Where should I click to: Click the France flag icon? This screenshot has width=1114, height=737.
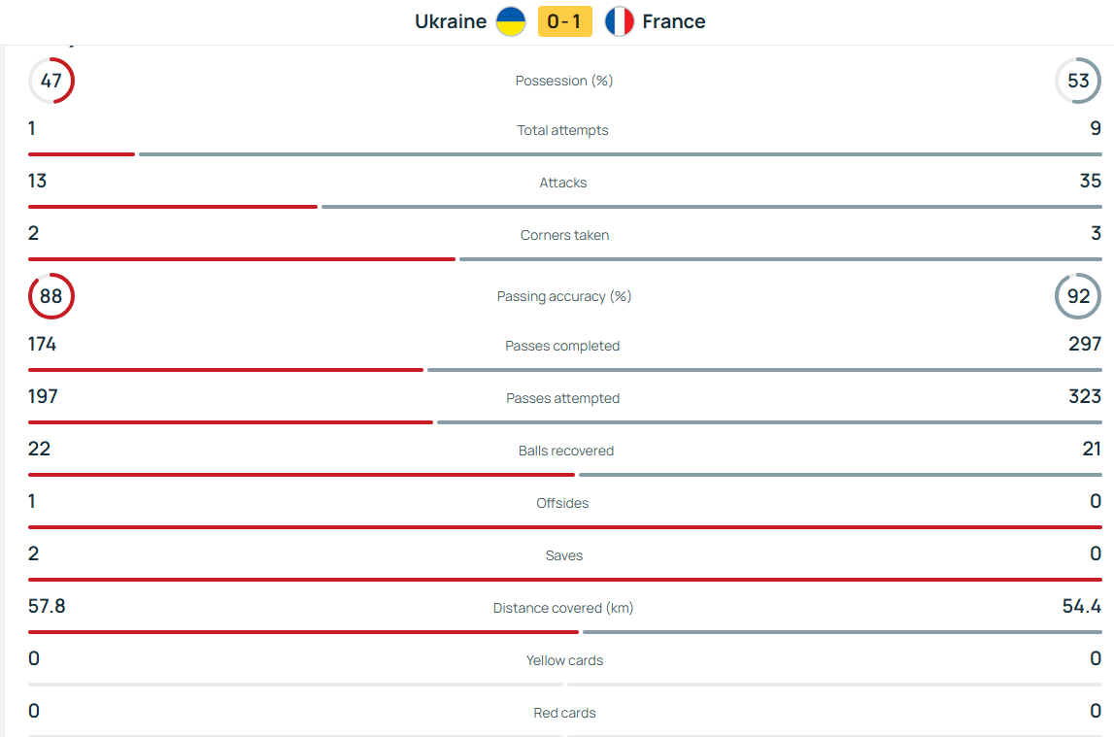[619, 21]
